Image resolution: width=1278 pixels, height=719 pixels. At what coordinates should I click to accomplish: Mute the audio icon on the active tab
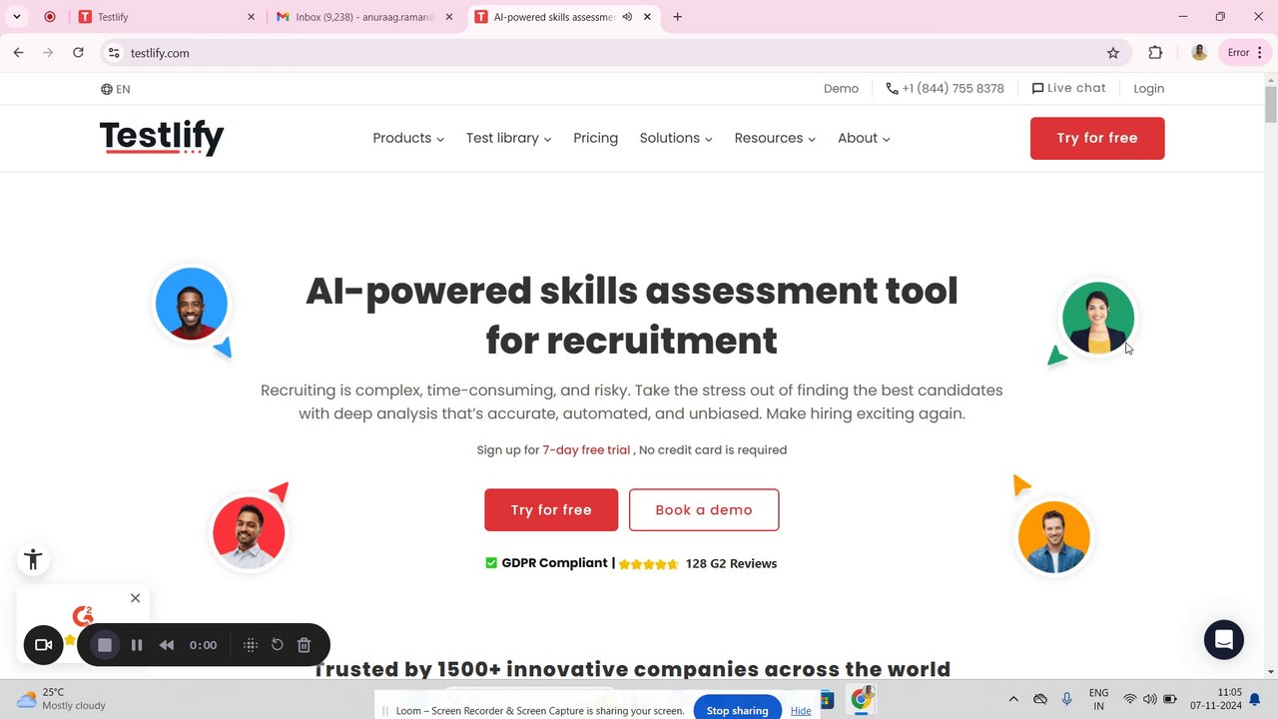627,17
